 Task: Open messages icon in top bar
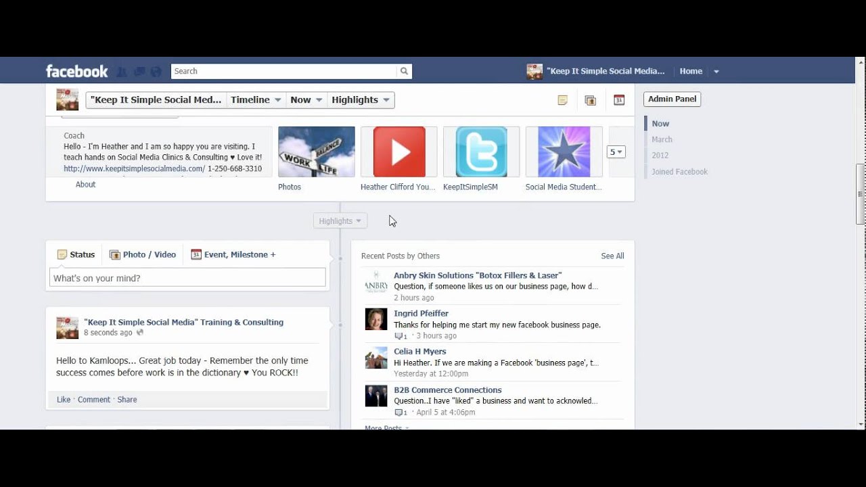pyautogui.click(x=139, y=72)
